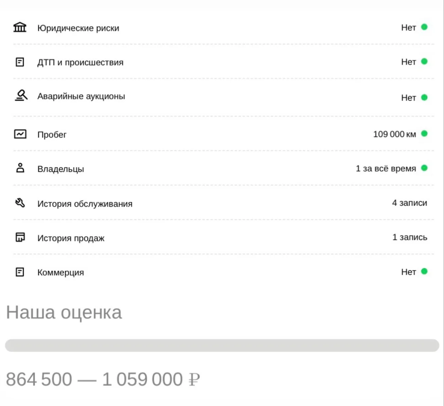Image resolution: width=444 pixels, height=406 pixels.
Task: Click the person icon beside Владельцы
Action: 20,168
